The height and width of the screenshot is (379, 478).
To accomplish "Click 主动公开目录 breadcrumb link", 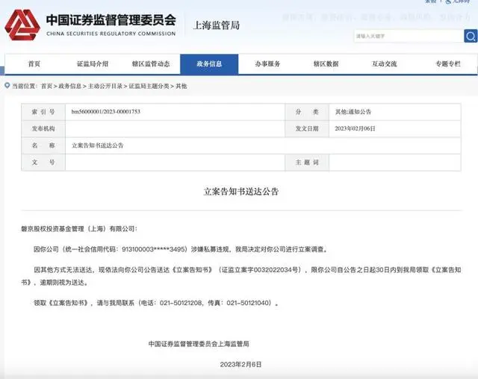I will tap(105, 86).
